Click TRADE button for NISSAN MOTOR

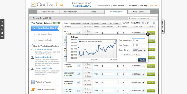(151, 74)
